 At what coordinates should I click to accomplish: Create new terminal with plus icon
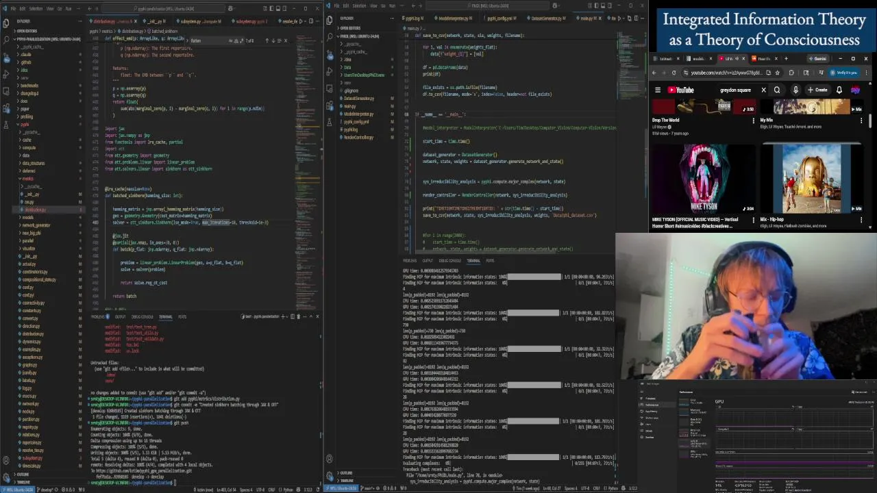click(x=283, y=316)
